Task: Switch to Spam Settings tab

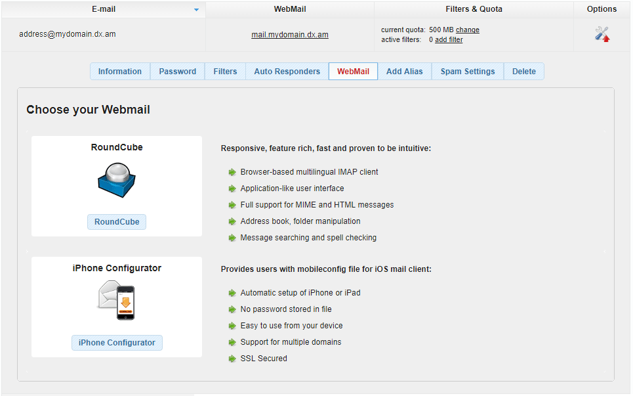Action: coord(467,72)
